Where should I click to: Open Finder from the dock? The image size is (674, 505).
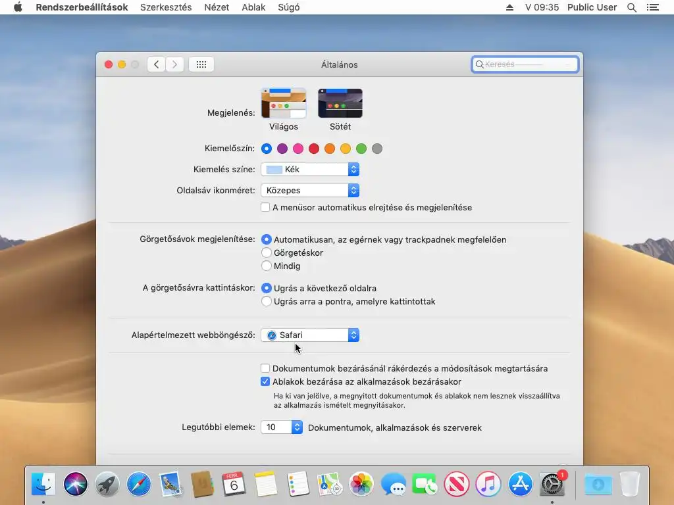coord(43,484)
